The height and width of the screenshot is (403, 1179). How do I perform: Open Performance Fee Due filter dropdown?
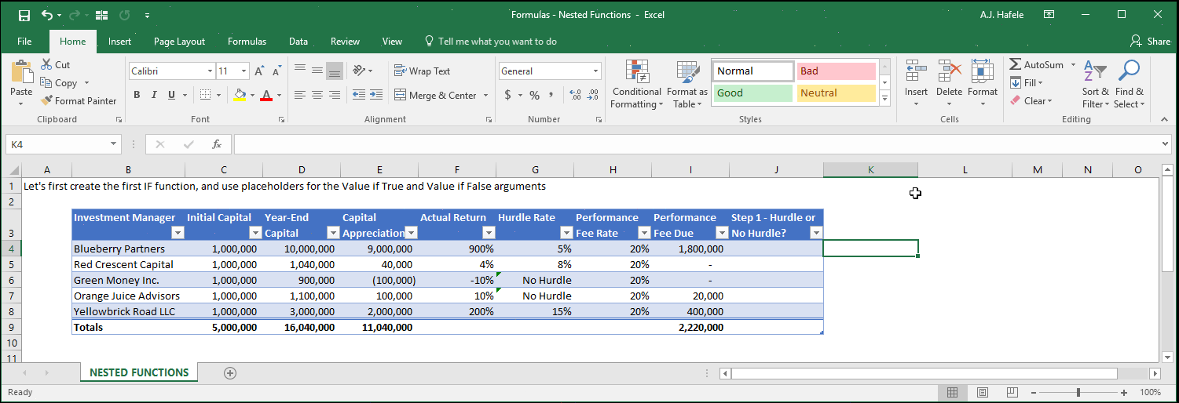(722, 233)
